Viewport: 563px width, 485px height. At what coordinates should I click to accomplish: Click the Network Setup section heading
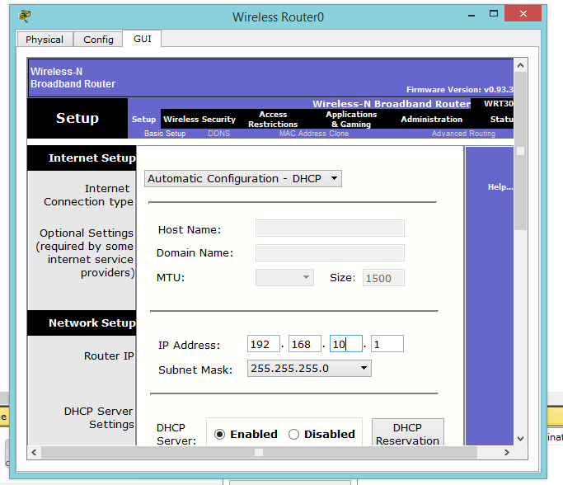point(92,323)
